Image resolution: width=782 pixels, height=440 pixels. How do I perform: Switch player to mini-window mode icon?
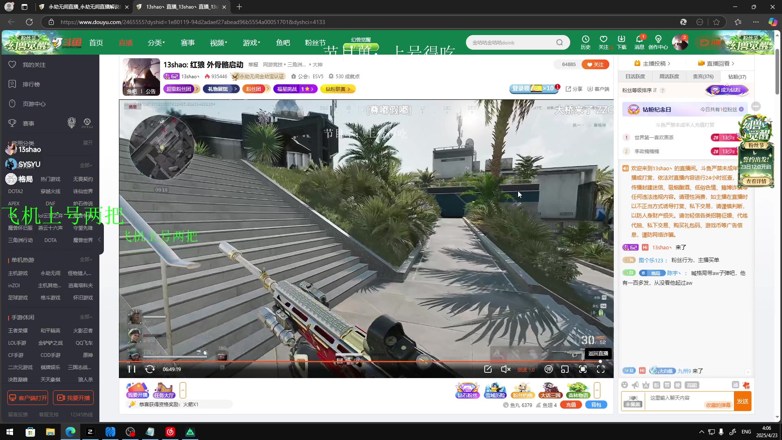coord(565,369)
